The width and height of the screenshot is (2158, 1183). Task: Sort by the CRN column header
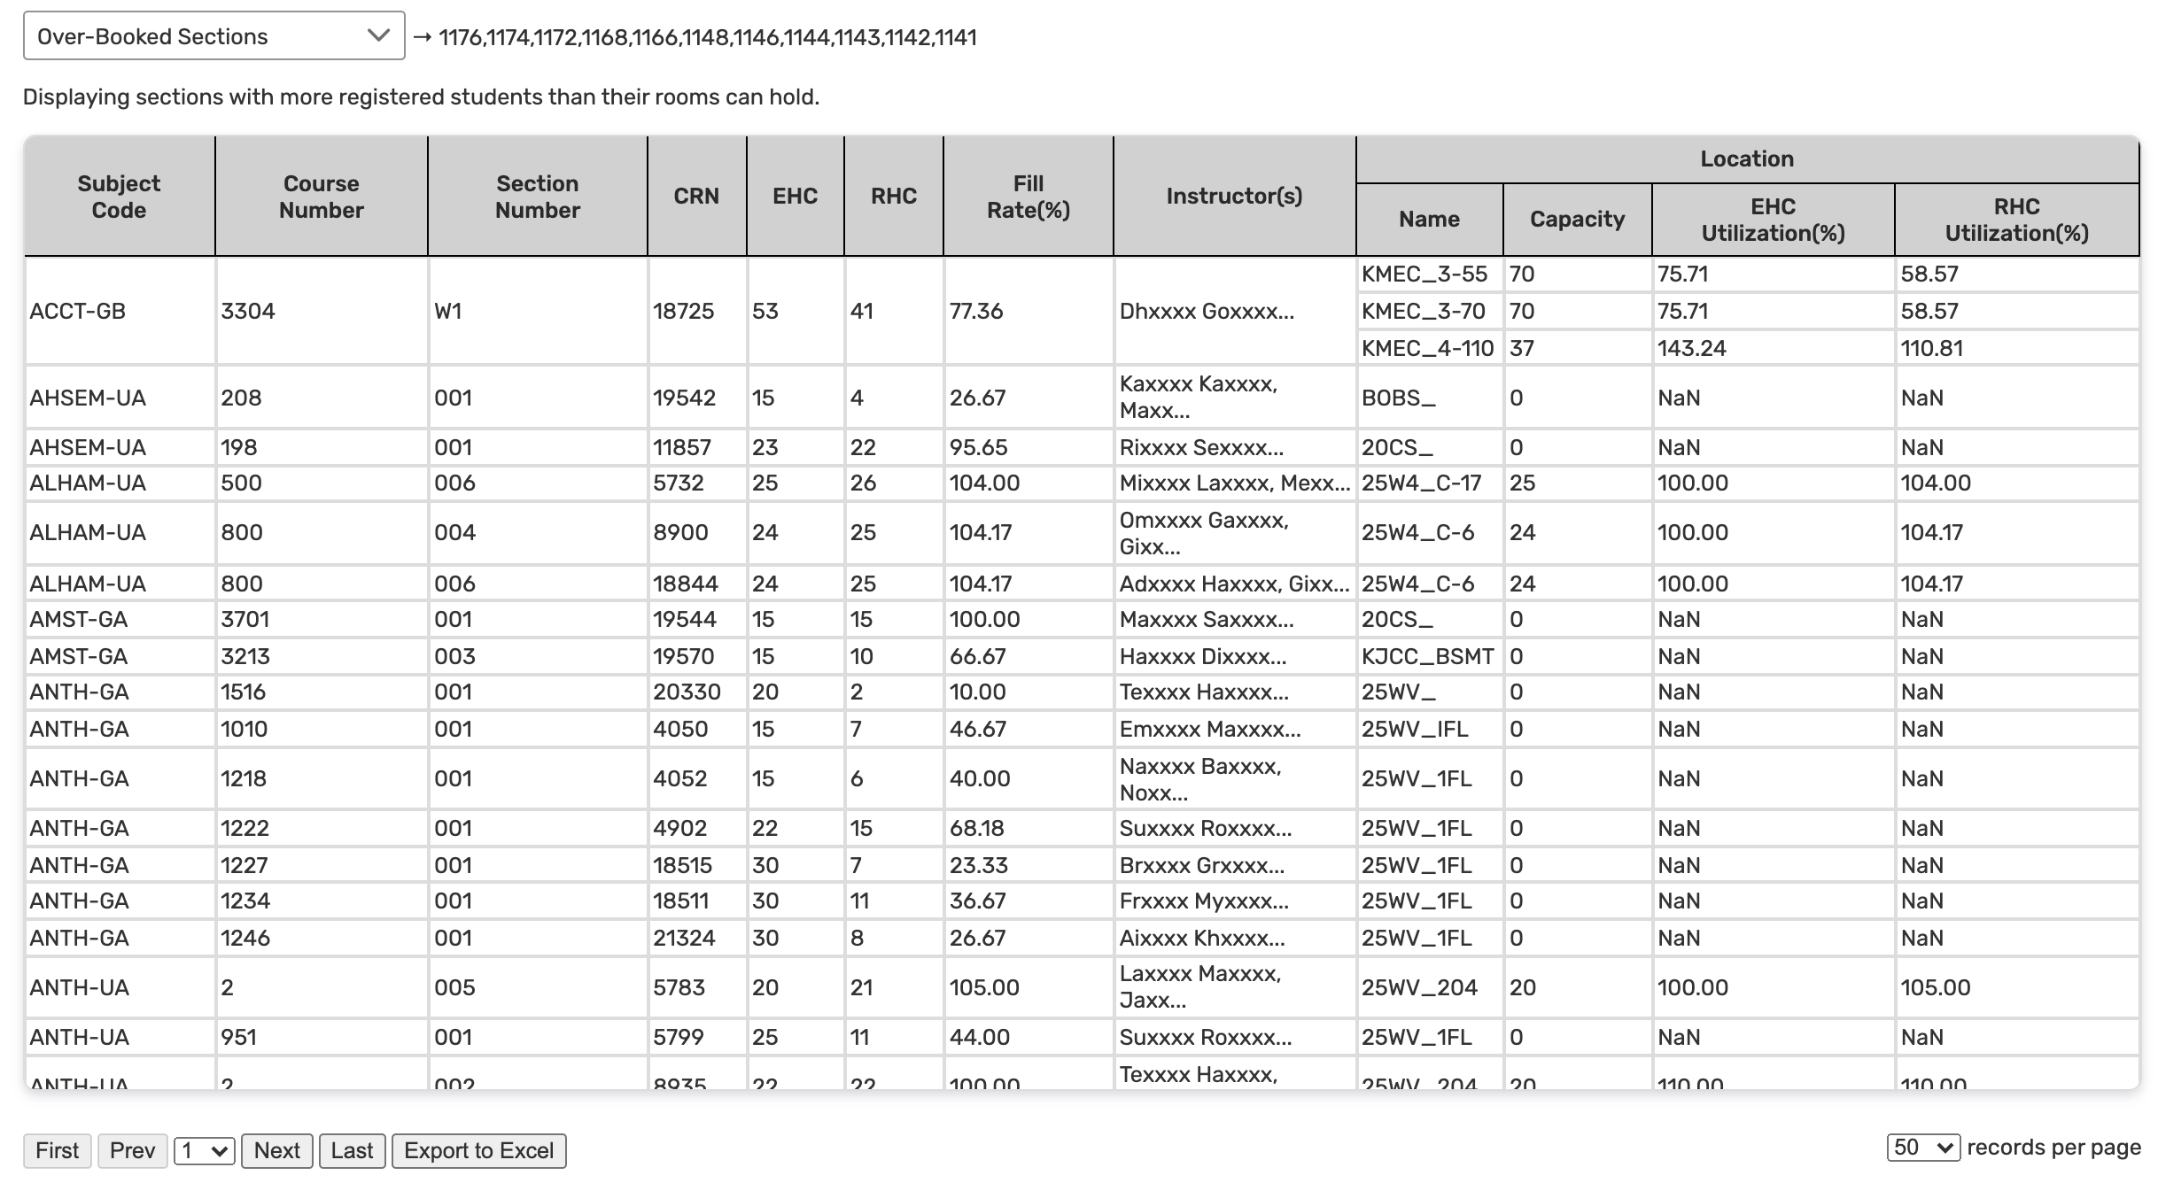click(x=696, y=197)
